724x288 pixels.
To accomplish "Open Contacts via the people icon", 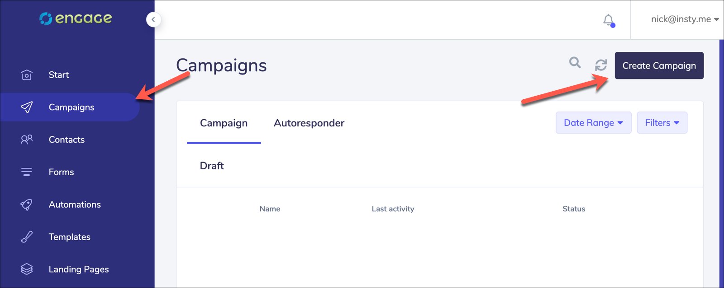I will coord(27,139).
